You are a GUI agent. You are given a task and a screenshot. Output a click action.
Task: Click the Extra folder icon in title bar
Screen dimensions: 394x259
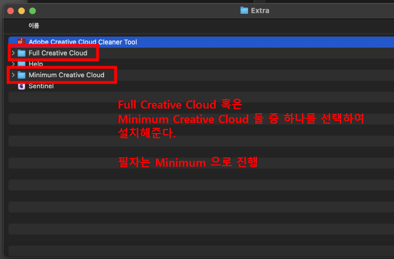point(244,10)
